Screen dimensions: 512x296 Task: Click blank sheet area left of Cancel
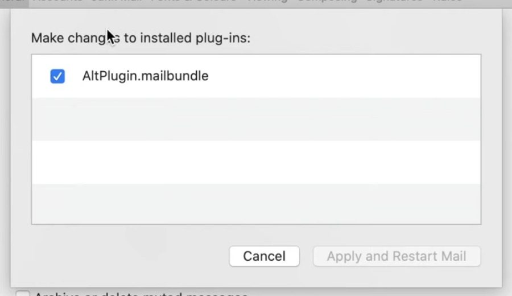click(x=125, y=256)
